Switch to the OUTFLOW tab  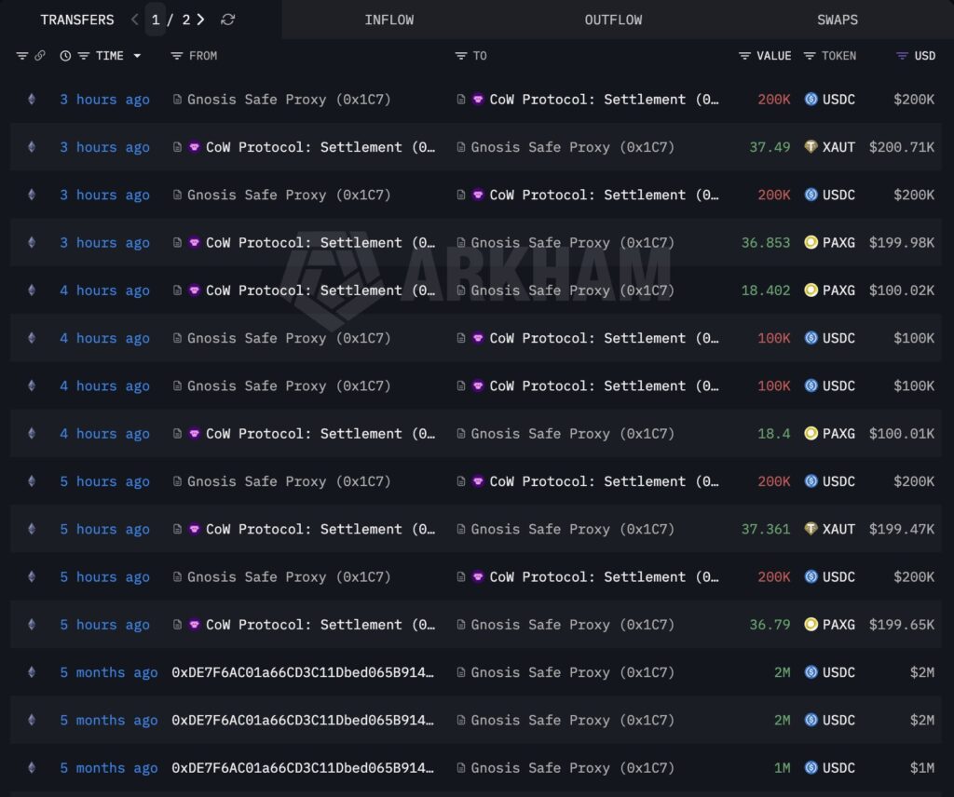click(613, 20)
